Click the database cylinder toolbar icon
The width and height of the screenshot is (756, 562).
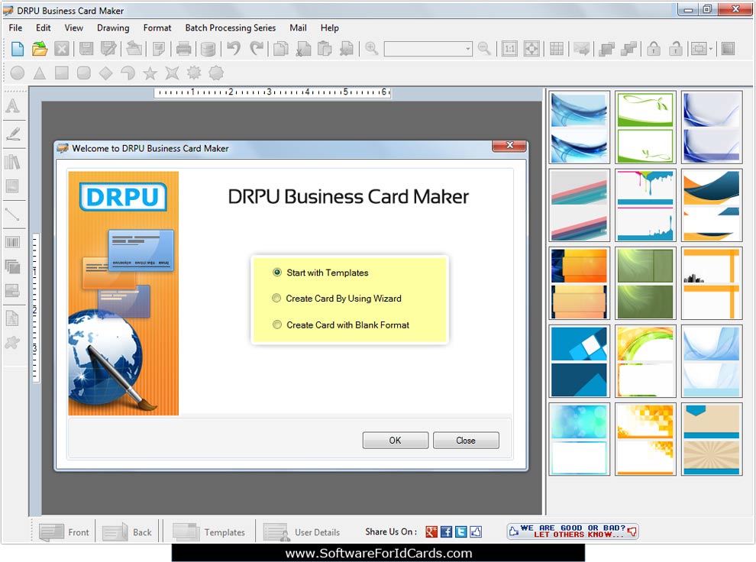208,49
